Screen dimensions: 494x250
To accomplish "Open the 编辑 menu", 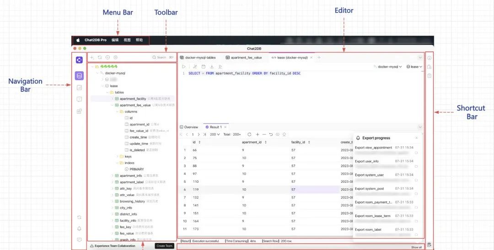I will tap(115, 40).
